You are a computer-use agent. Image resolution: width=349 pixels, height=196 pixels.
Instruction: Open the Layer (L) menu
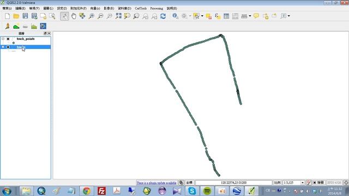[49, 8]
